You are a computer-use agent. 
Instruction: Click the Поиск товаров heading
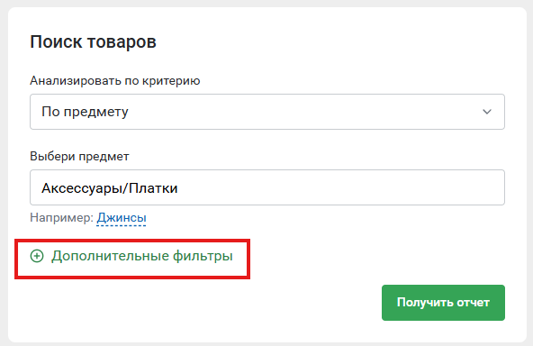pyautogui.click(x=93, y=42)
